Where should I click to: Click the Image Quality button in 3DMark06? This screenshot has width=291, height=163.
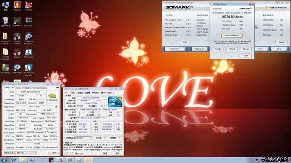click(x=200, y=49)
